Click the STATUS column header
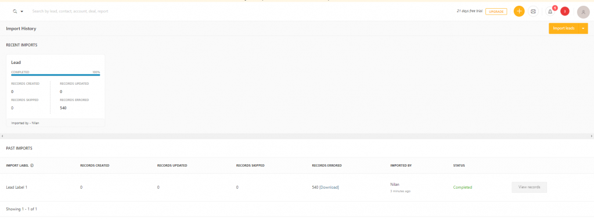The height and width of the screenshot is (219, 594). click(x=459, y=166)
